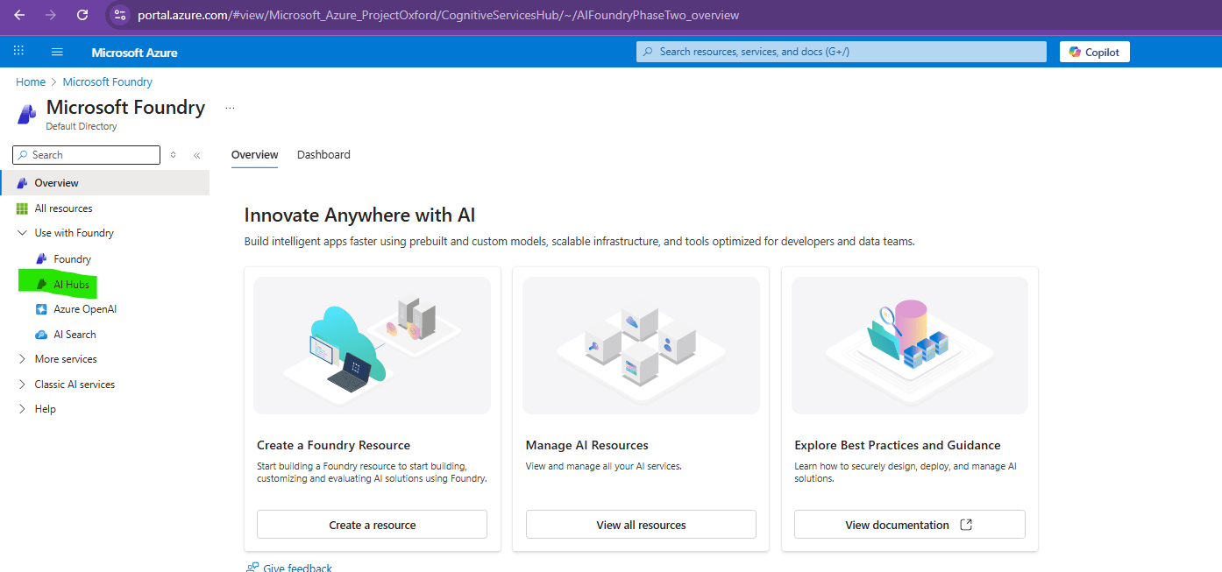Open the Azure portal app launcher grid
The width and height of the screenshot is (1222, 572).
click(x=18, y=51)
